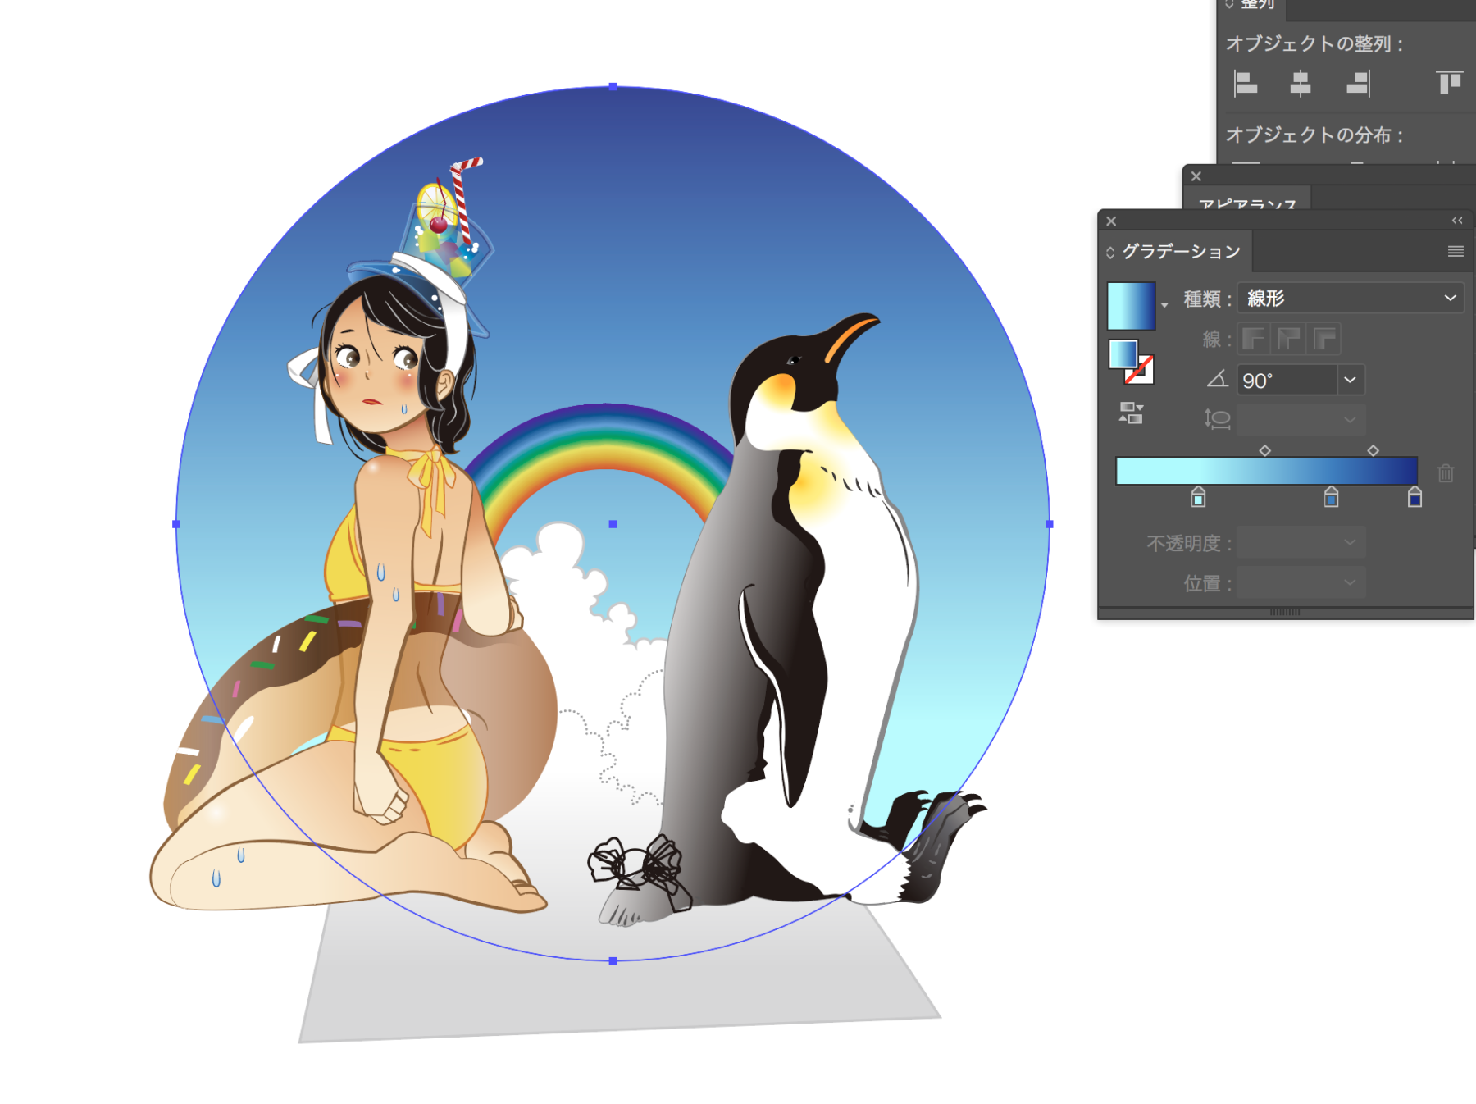1476x1104 pixels.
Task: Click the vertical align top icon
Action: pyautogui.click(x=1449, y=83)
